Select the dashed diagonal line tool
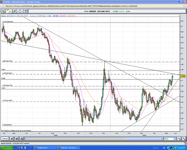 [18, 11]
